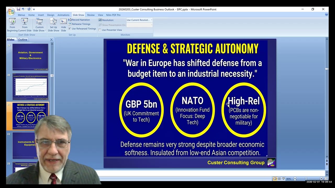Image resolution: width=335 pixels, height=188 pixels.
Task: Zoom in with the plus button
Action: (321, 179)
